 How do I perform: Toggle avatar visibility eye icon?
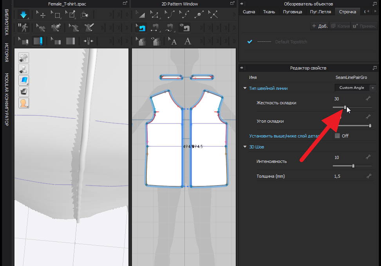[x=24, y=69]
